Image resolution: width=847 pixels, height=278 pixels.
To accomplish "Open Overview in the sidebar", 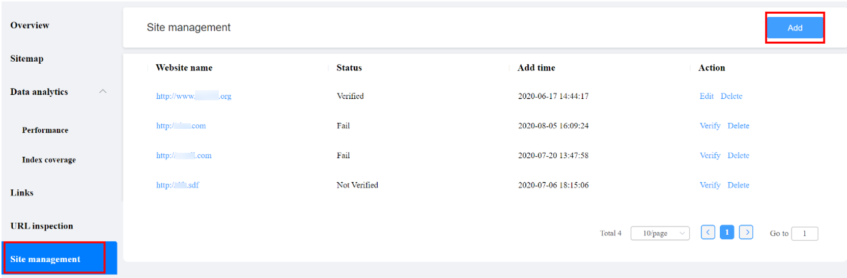I will [x=30, y=25].
